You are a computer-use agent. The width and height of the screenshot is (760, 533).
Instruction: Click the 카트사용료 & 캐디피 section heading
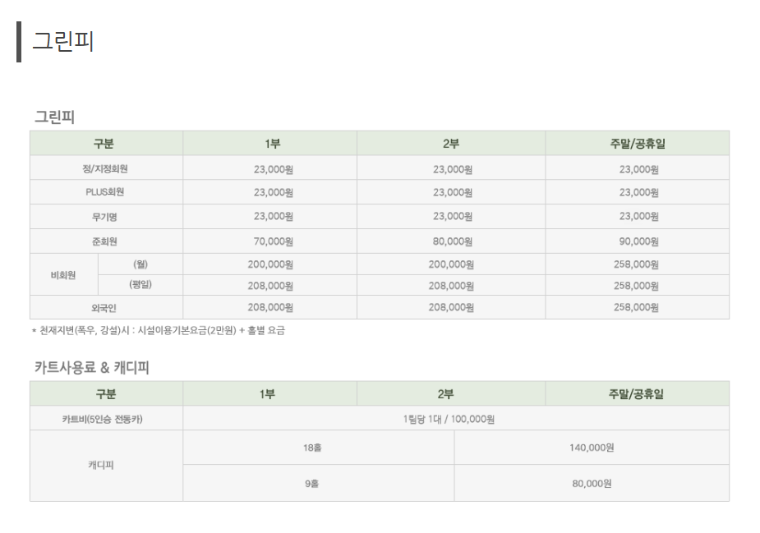[91, 367]
